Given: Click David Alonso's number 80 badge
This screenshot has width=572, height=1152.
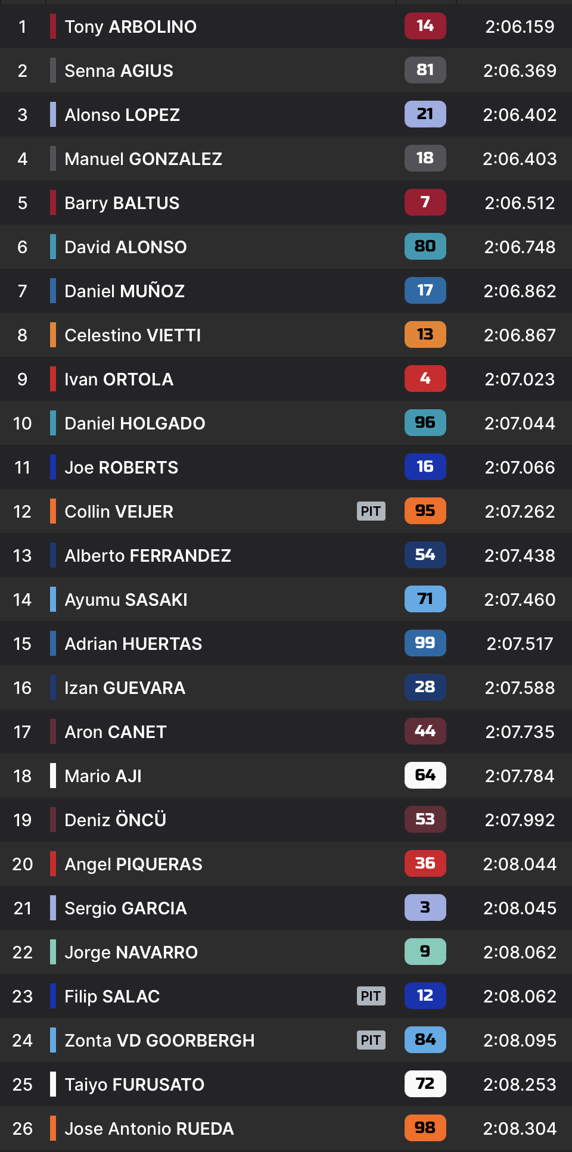Looking at the screenshot, I should 425,247.
